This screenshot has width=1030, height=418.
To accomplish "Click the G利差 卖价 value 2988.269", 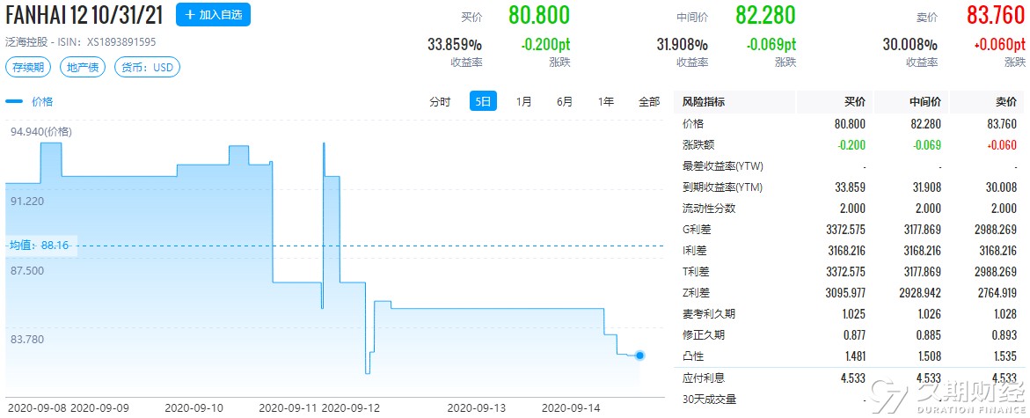I will [x=996, y=230].
